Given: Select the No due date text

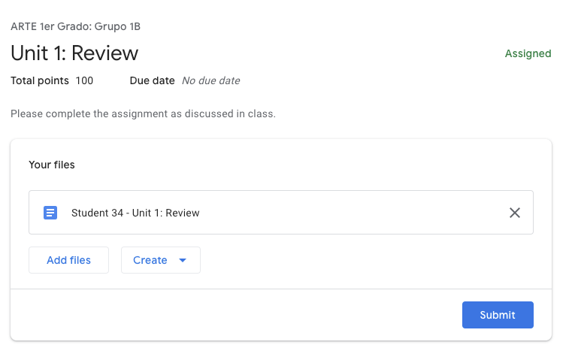Looking at the screenshot, I should click(x=211, y=80).
